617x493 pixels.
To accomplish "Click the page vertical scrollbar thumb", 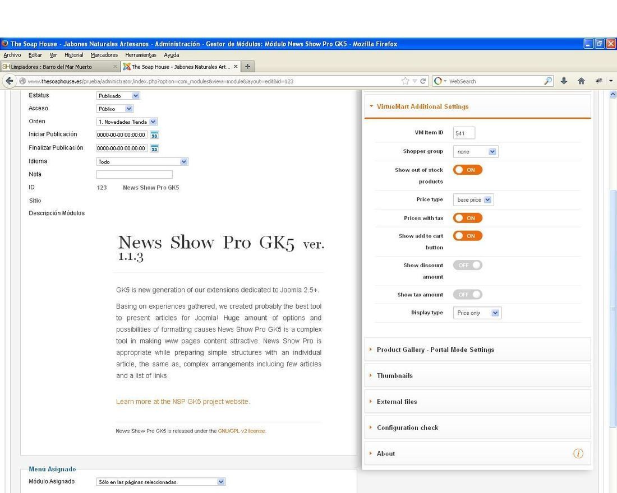I will click(x=613, y=309).
